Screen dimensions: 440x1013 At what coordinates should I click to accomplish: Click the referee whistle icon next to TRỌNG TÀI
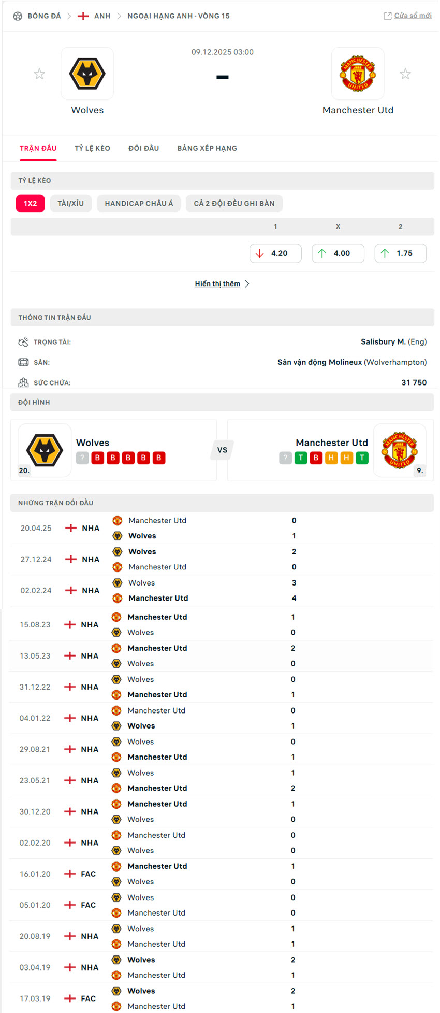tap(23, 341)
